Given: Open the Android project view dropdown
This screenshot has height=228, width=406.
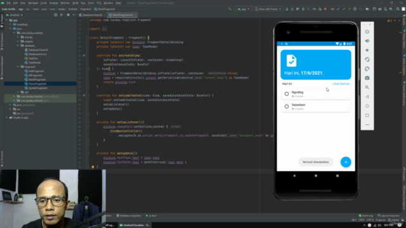Looking at the screenshot, I should pyautogui.click(x=15, y=15).
